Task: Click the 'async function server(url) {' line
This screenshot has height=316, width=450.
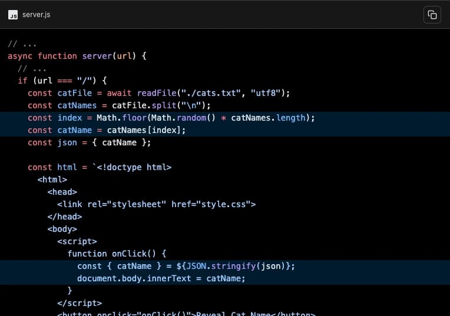Action: [x=77, y=56]
